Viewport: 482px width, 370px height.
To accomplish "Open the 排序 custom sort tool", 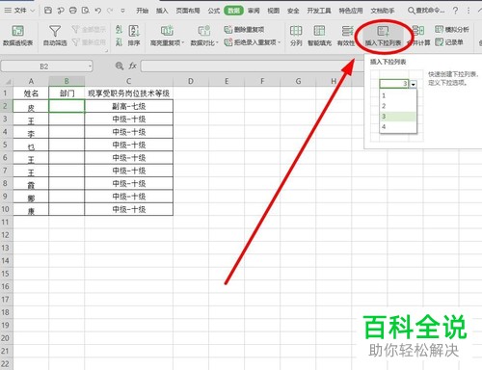I will 134,36.
